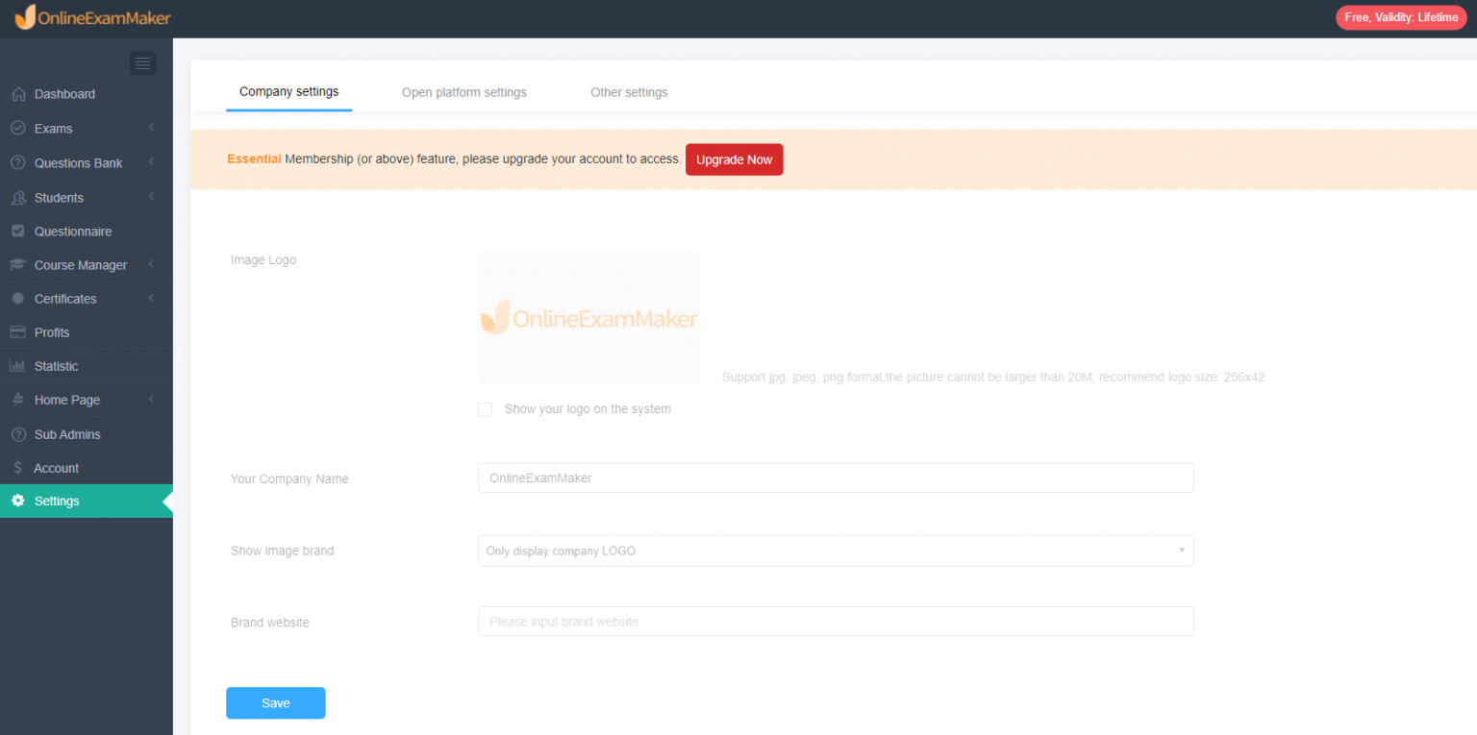
Task: Open the Other settings tab
Action: point(629,91)
